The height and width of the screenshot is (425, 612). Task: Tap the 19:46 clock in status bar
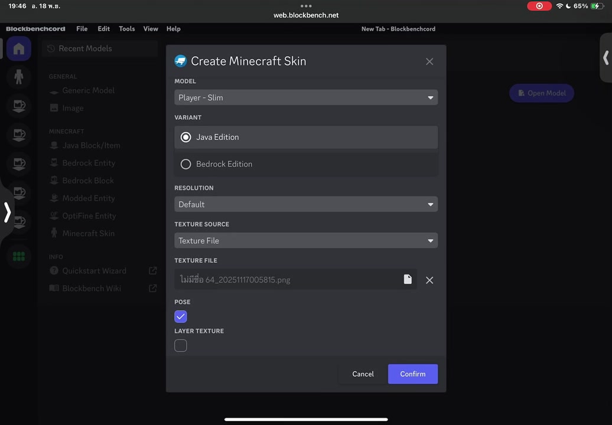(17, 6)
